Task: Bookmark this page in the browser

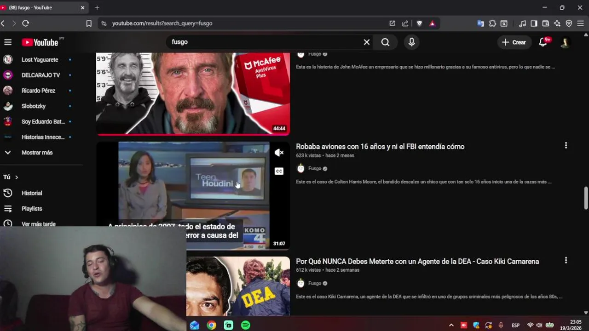Action: [x=89, y=23]
